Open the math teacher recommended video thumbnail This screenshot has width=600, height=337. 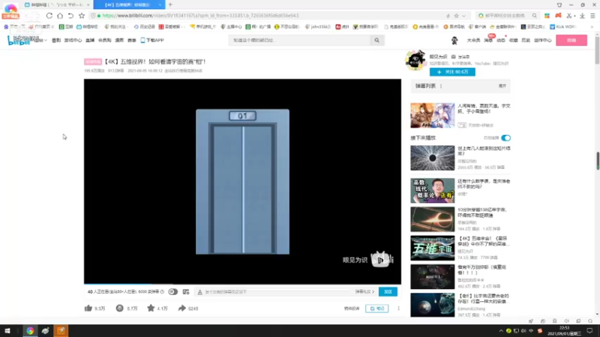pos(433,190)
